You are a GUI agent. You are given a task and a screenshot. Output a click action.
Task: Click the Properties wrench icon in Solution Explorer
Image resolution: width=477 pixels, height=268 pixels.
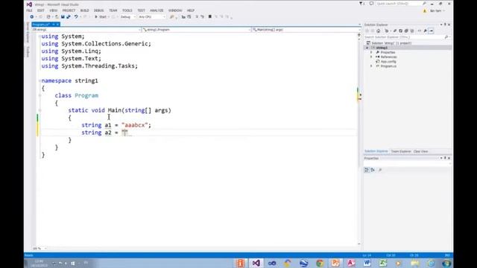426,31
